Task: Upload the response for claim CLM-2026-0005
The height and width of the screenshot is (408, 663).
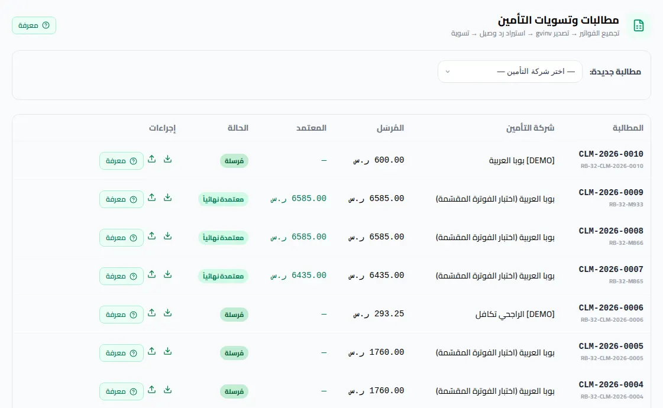Action: point(152,352)
